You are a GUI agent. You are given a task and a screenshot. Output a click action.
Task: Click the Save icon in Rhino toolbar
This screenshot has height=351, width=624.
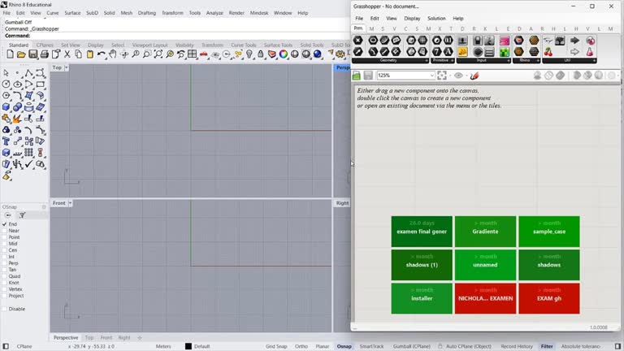coord(32,54)
